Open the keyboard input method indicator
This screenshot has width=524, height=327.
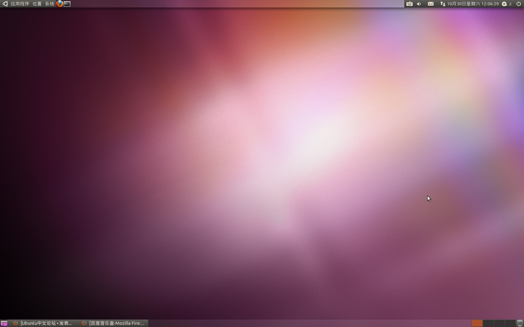coord(410,4)
